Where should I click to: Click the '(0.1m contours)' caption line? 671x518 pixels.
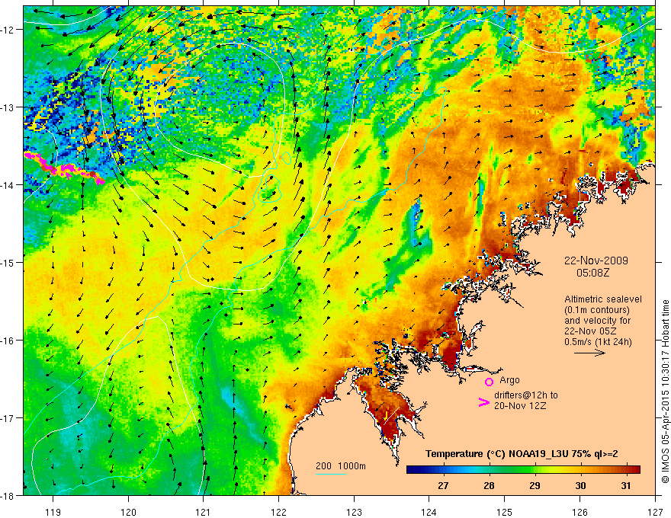(597, 310)
